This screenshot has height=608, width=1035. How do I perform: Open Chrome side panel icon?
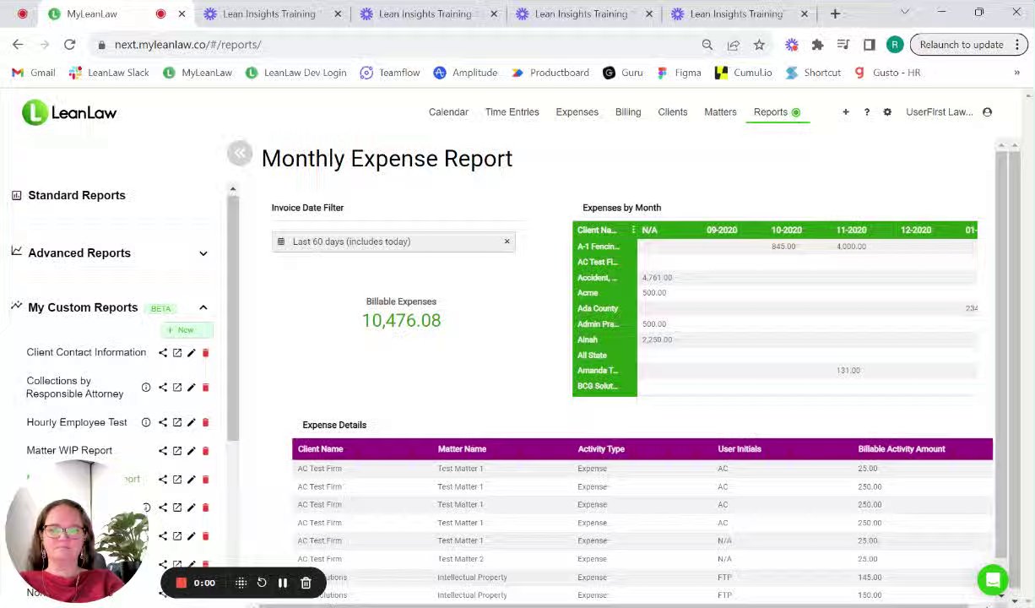[869, 45]
